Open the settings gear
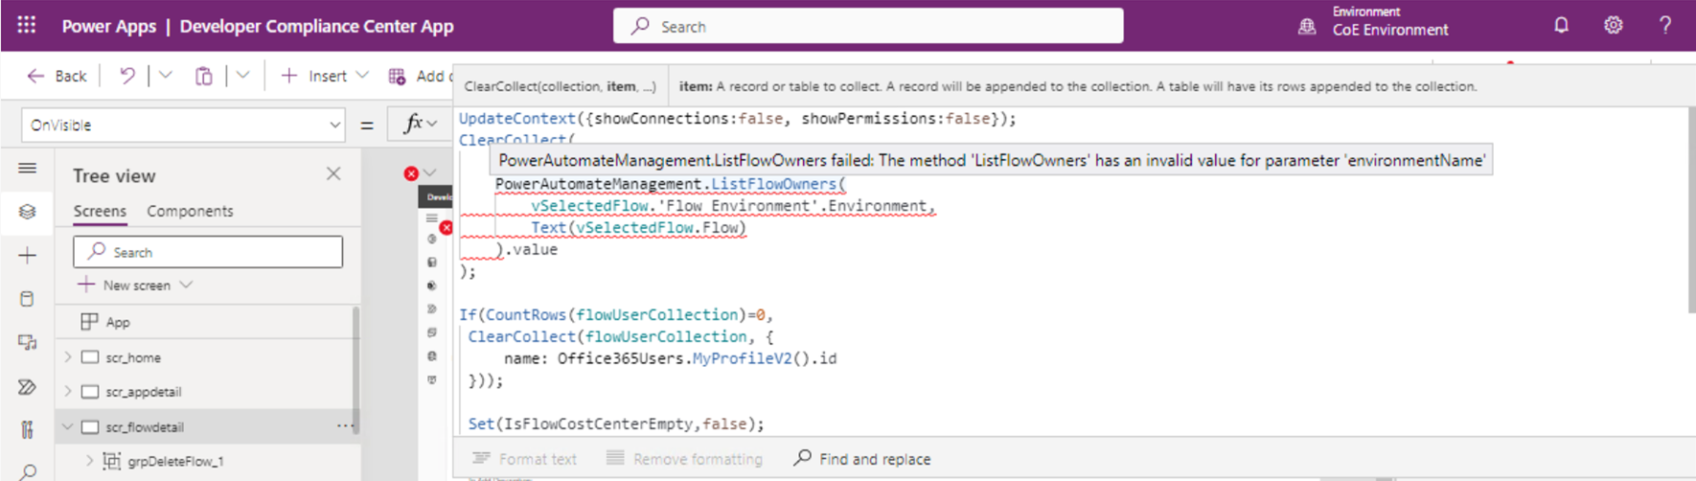 (x=1614, y=26)
